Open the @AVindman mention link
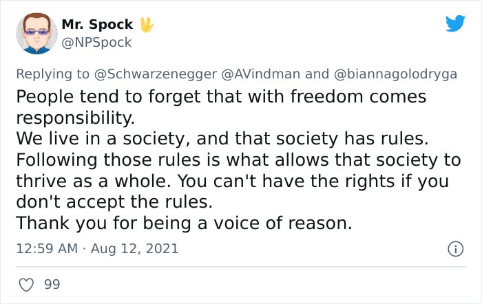This screenshot has width=482, height=304. pyautogui.click(x=261, y=74)
